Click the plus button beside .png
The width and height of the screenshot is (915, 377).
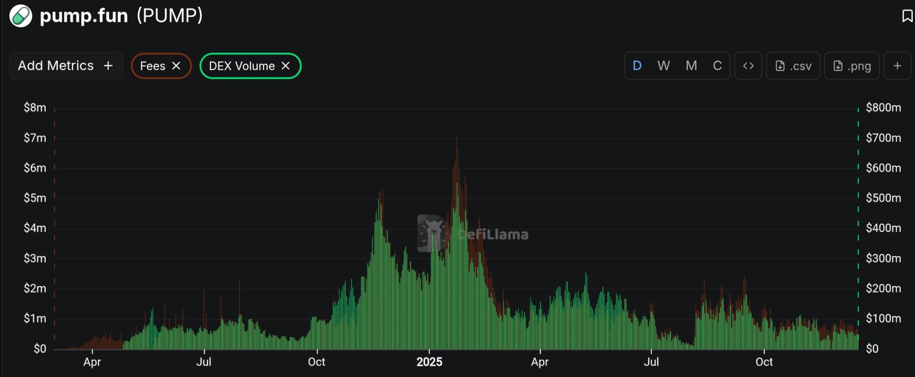(x=897, y=66)
